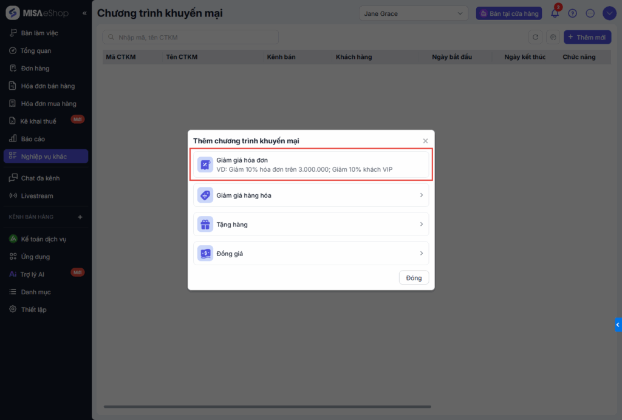Click the notification bell icon
Viewport: 622px width, 420px height.
555,13
